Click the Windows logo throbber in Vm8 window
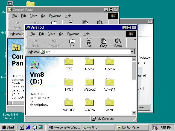 coord(131,34)
